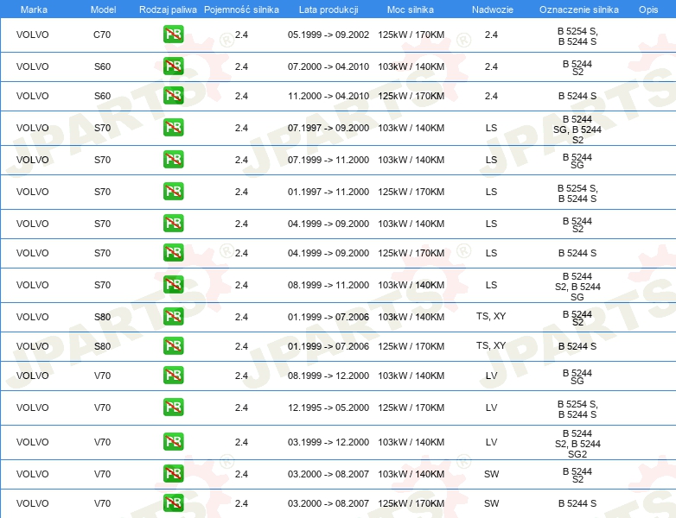The height and width of the screenshot is (518, 676).
Task: Click the engine code B 5244 S2, B 5244 SG
Action: pos(577,287)
